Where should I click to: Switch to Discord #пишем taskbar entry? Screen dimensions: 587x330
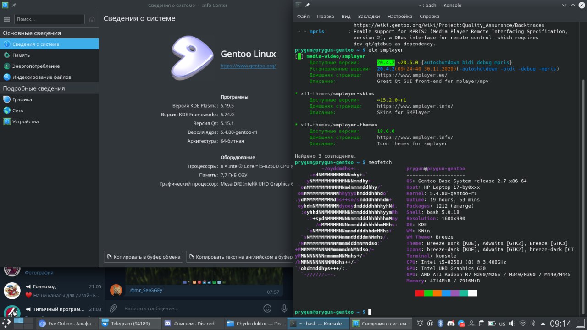pos(192,323)
